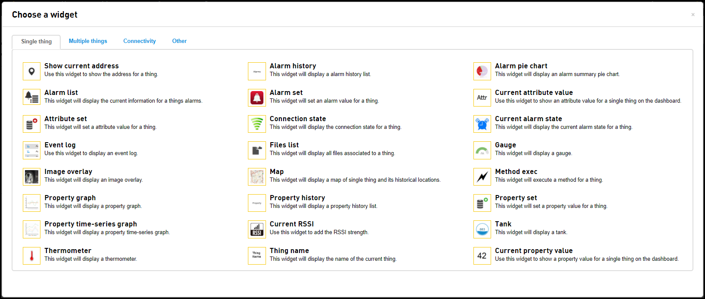Screen dimensions: 705x299
Task: Select the Files list folder icon
Action: (257, 150)
